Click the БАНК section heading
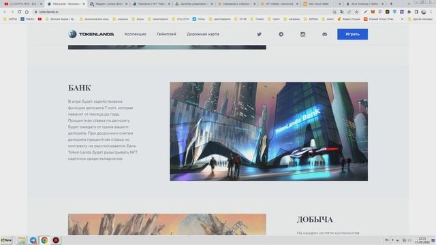Screen dimensions: 436x245 coord(80,88)
